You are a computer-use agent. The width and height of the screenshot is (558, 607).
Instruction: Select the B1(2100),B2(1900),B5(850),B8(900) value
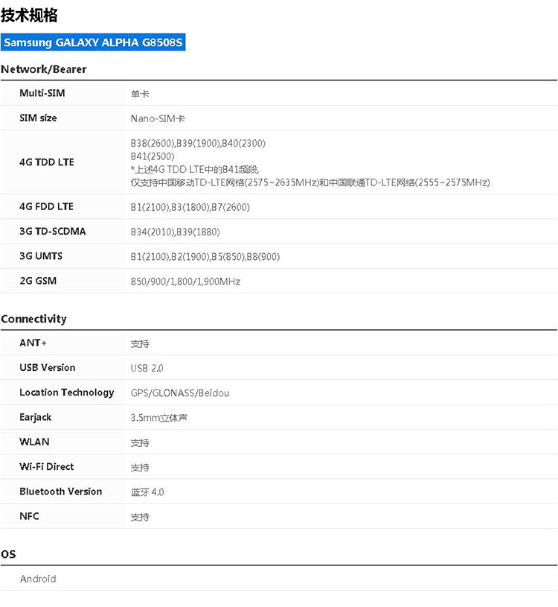click(x=205, y=257)
